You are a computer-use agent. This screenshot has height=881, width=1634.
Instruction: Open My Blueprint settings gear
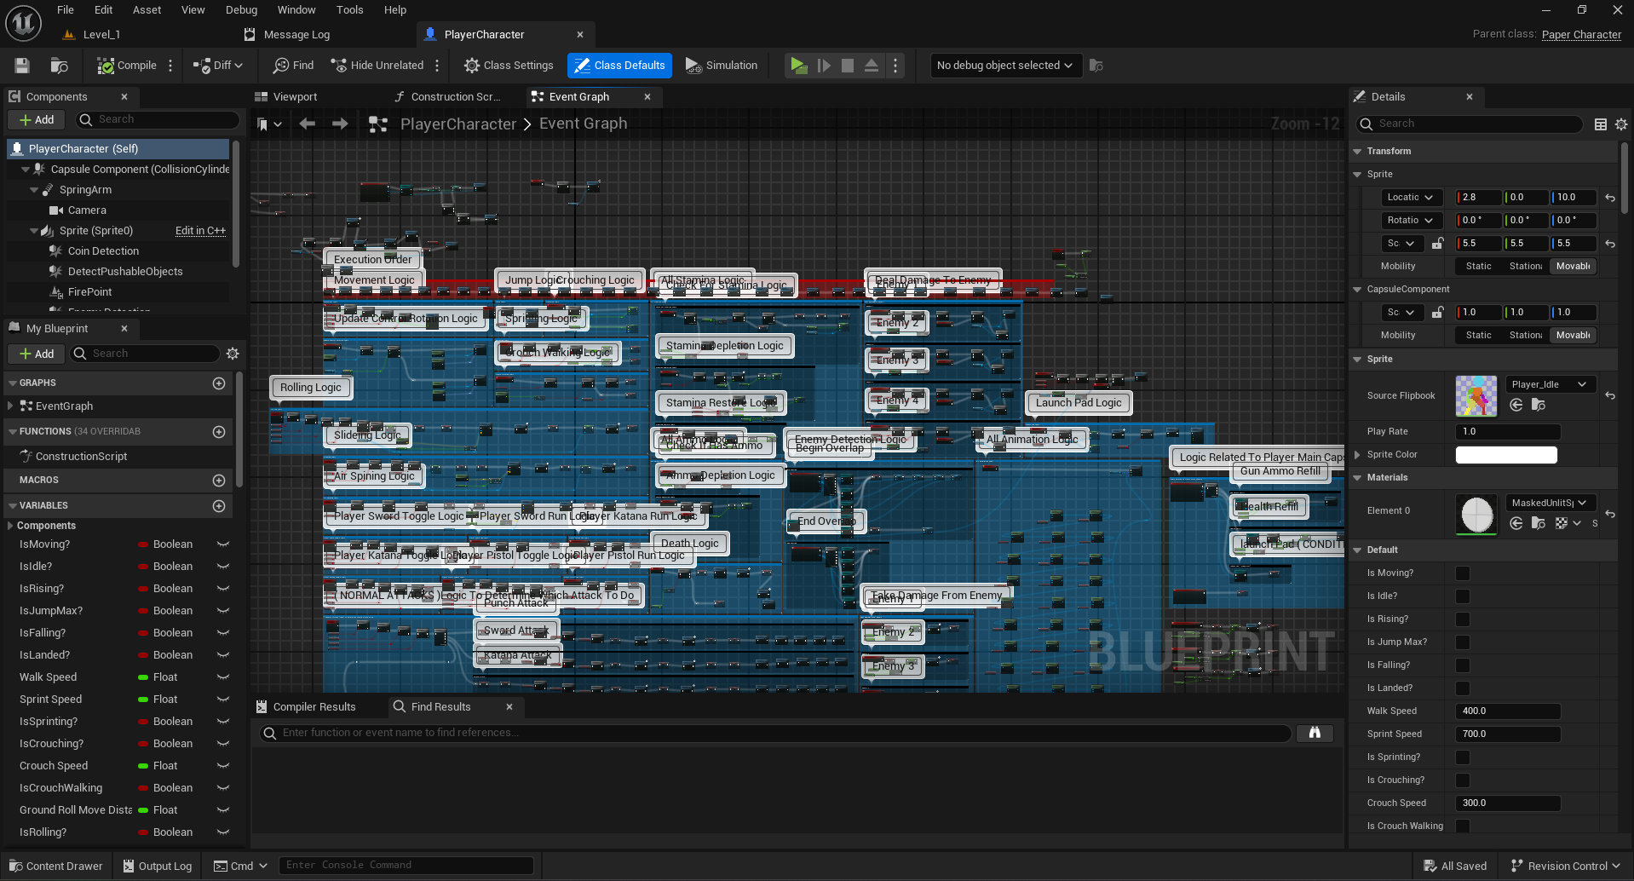tap(233, 354)
